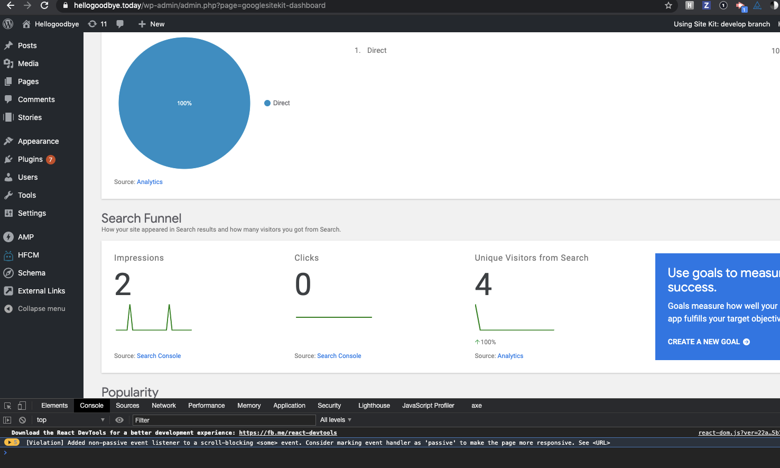
Task: Select the AMP plugin icon in sidebar
Action: [x=9, y=236]
